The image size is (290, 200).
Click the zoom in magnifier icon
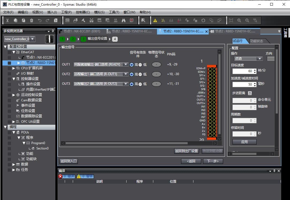[x=239, y=20]
